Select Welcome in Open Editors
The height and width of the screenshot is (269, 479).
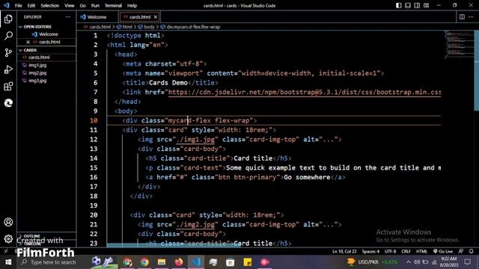tap(48, 34)
